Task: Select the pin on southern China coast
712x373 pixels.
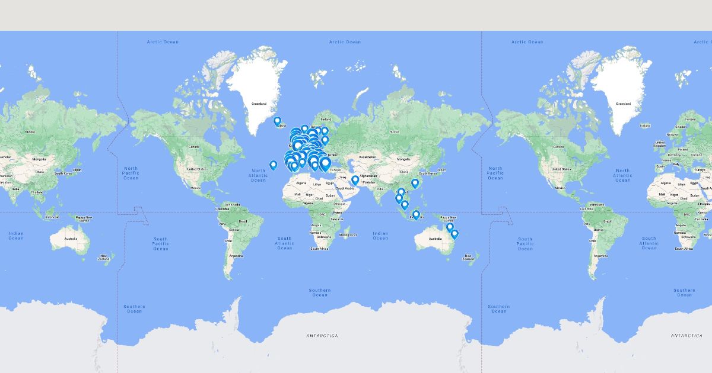Action: pos(415,184)
